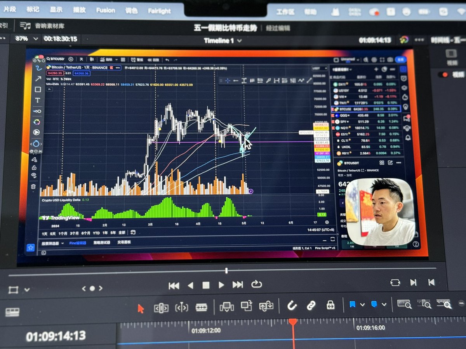Image resolution: width=466 pixels, height=349 pixels.
Task: Select the Transform overlay tool icon
Action: click(x=13, y=290)
